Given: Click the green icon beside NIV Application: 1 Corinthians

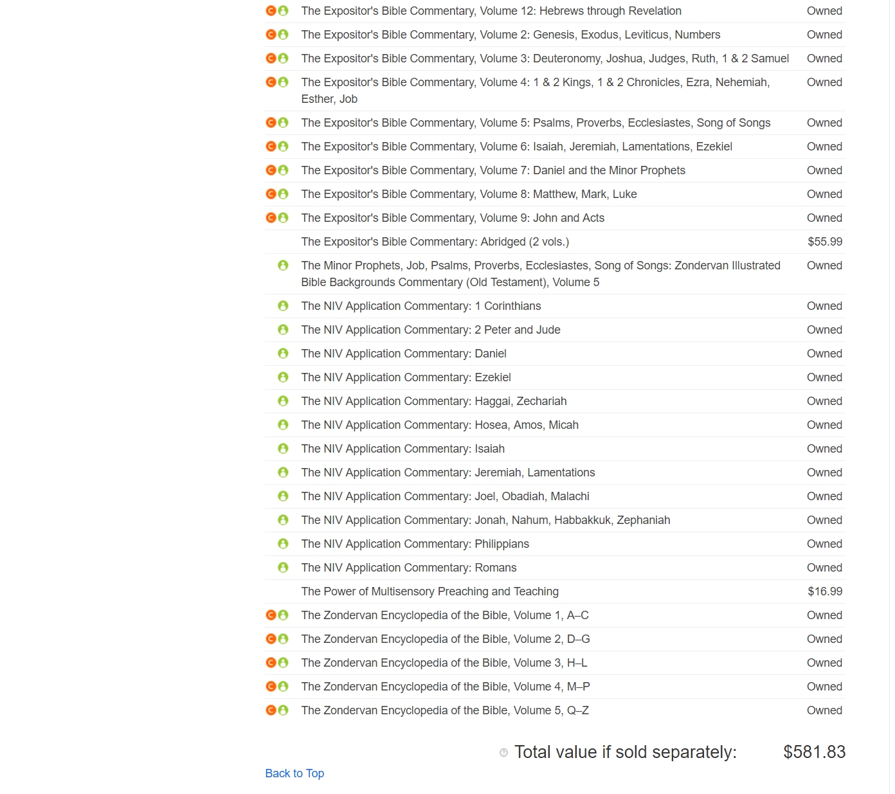Looking at the screenshot, I should tap(283, 306).
